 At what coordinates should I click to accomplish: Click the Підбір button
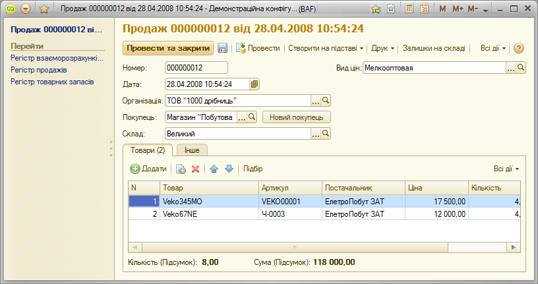[x=253, y=169]
